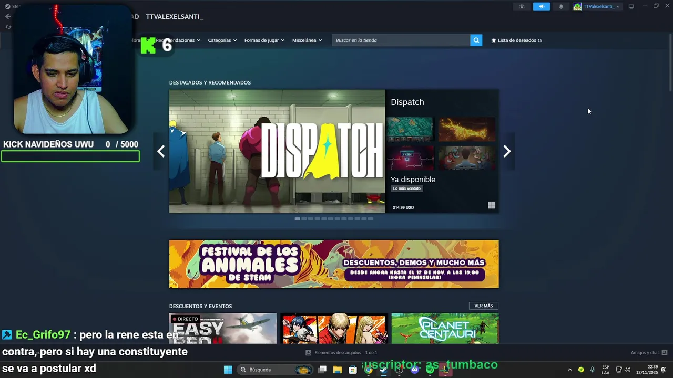Click VER MÁS in Descuentos y Eventos
Screen dimensions: 673x378
(484, 306)
